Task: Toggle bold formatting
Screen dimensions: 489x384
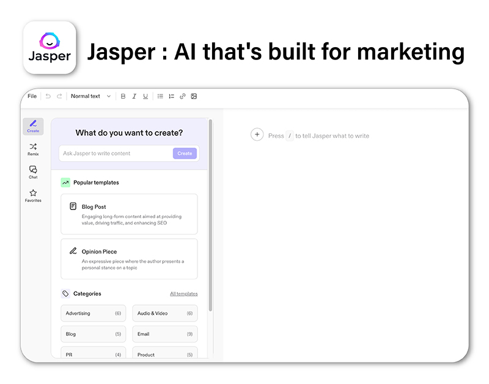Action: click(x=123, y=96)
